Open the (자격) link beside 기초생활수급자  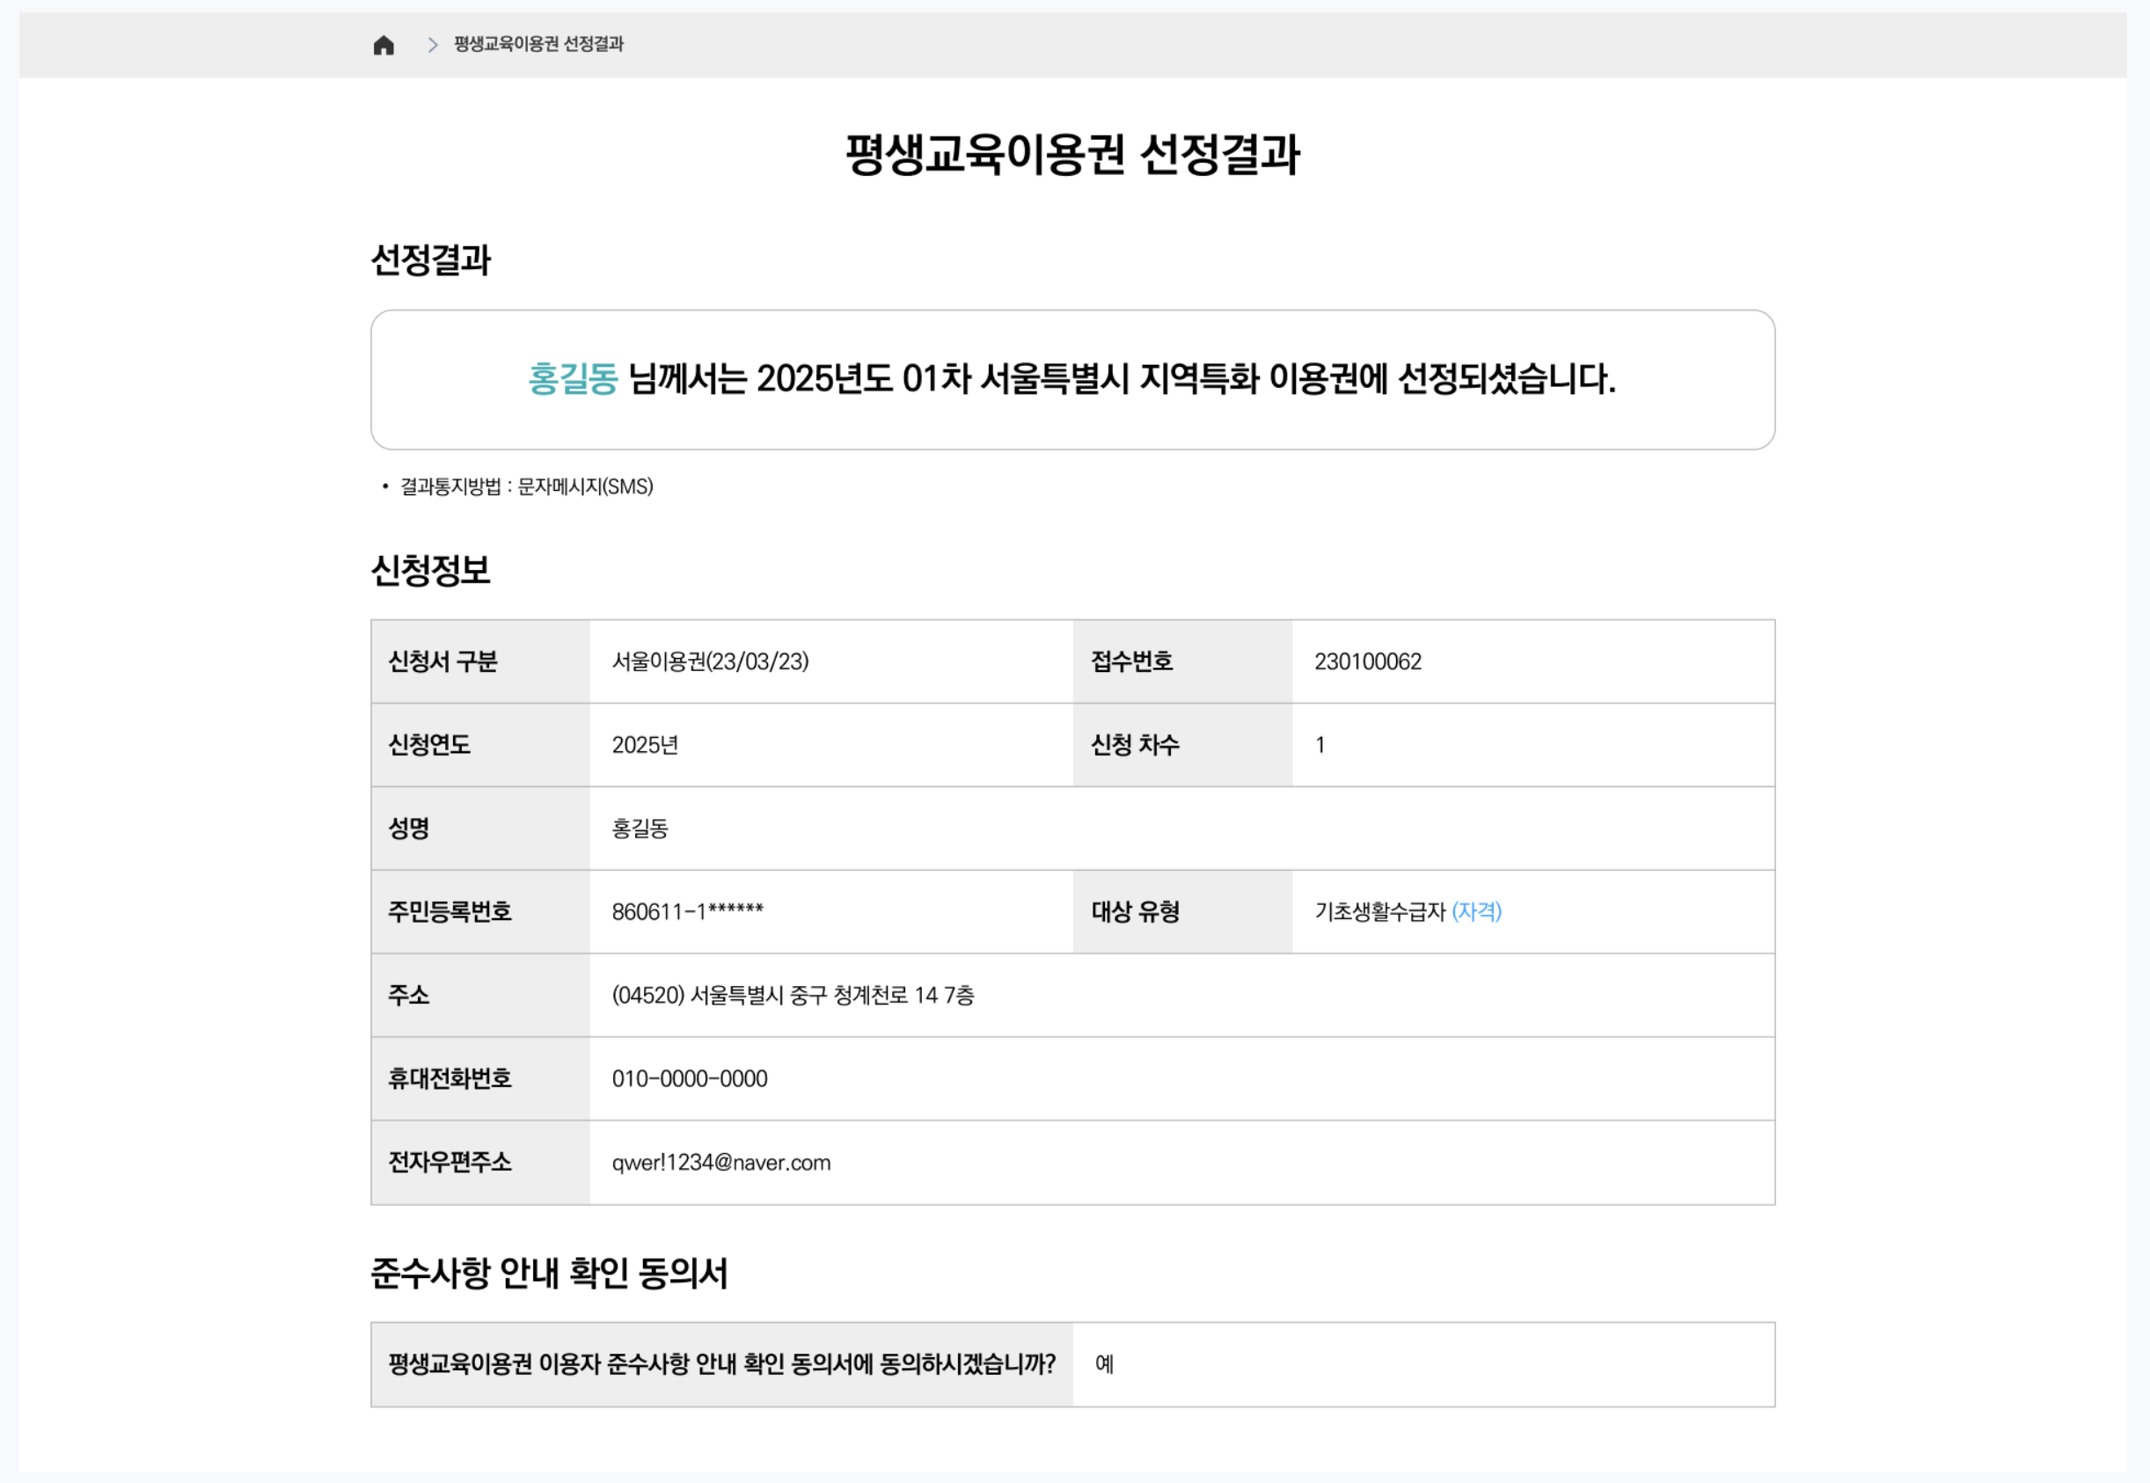tap(1476, 911)
